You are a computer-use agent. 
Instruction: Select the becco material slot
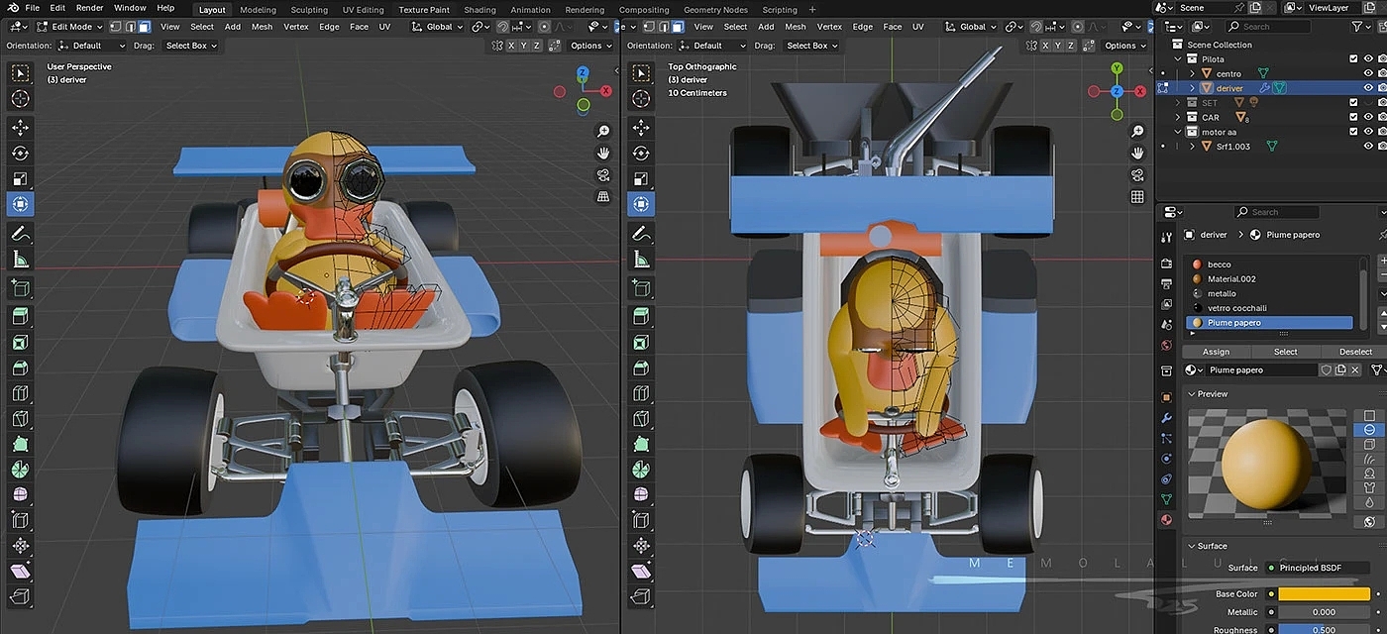1219,264
